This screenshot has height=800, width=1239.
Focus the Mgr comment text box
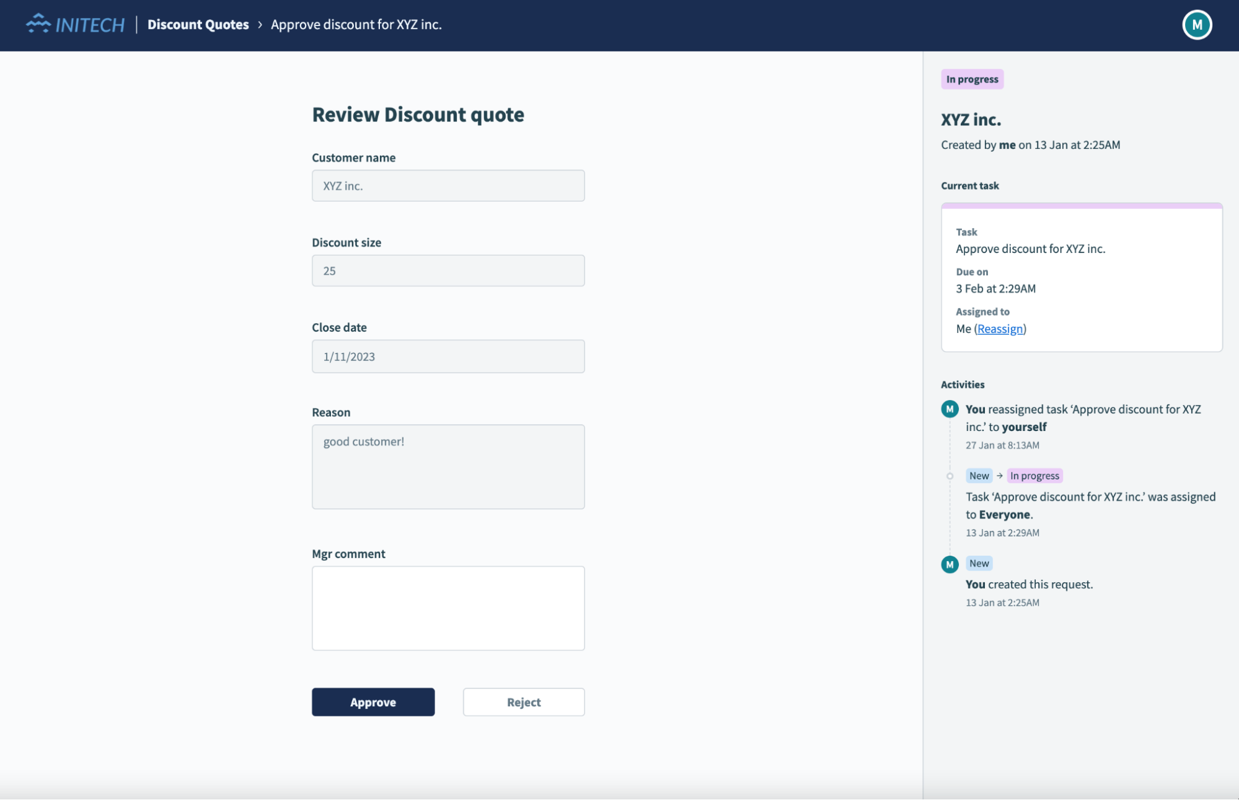[448, 608]
